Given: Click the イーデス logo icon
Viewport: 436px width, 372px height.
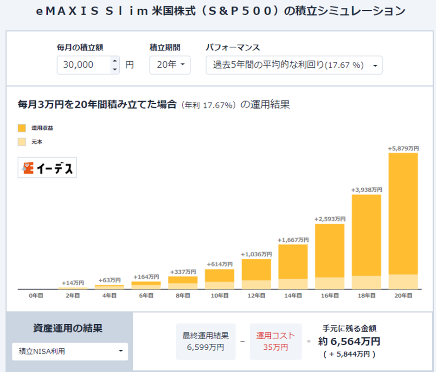Looking at the screenshot, I should 28,168.
